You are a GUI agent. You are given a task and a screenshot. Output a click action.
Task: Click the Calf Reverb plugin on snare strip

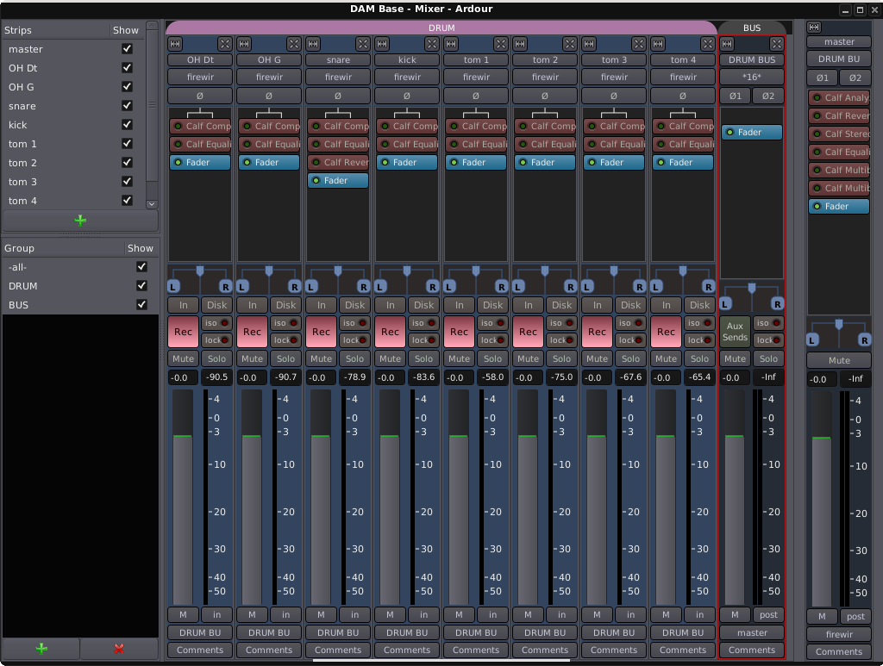[338, 162]
